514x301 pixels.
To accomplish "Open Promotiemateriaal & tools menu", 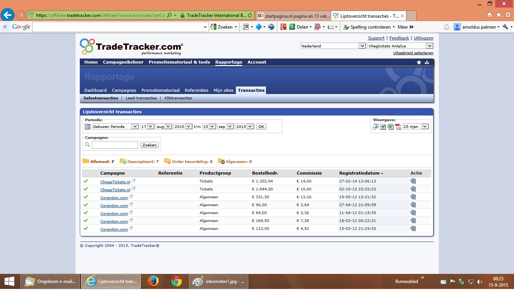I will [179, 62].
